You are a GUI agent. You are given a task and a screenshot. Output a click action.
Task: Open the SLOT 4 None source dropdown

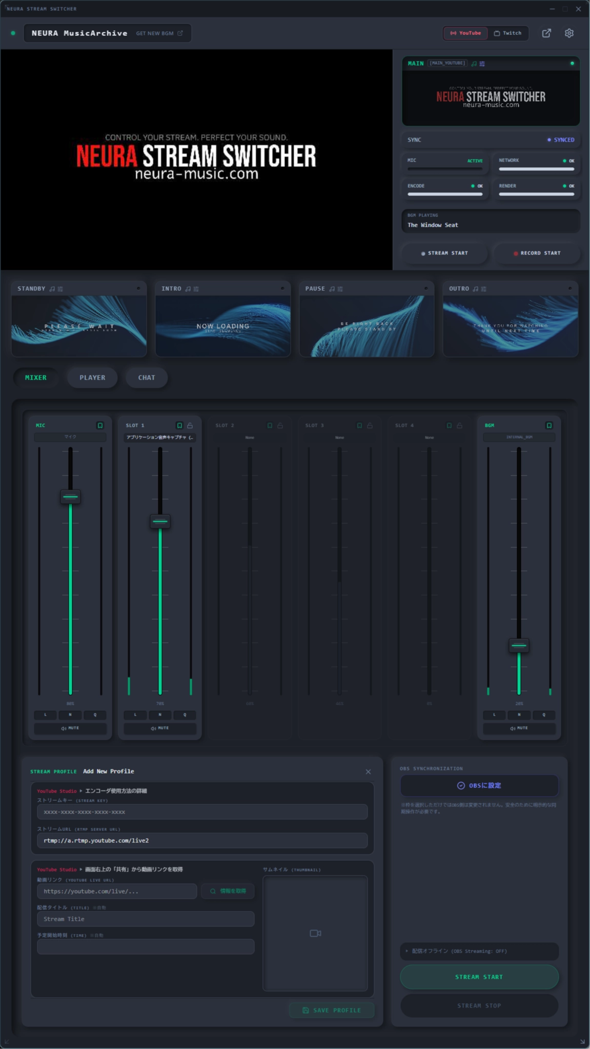click(430, 438)
